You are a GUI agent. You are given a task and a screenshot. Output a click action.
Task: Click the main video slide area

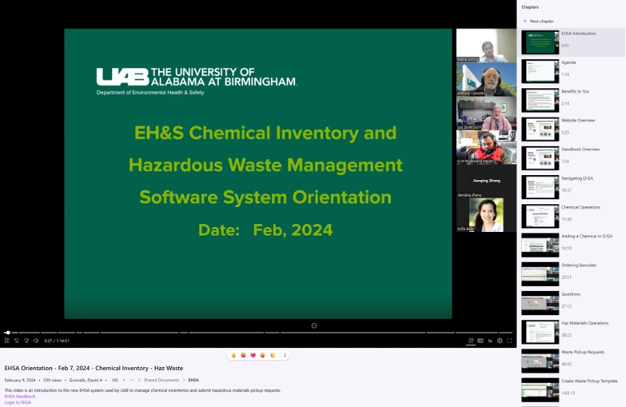pos(258,173)
